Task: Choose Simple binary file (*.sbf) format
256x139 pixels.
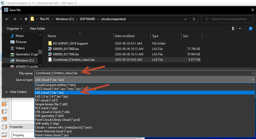Action: click(145, 104)
